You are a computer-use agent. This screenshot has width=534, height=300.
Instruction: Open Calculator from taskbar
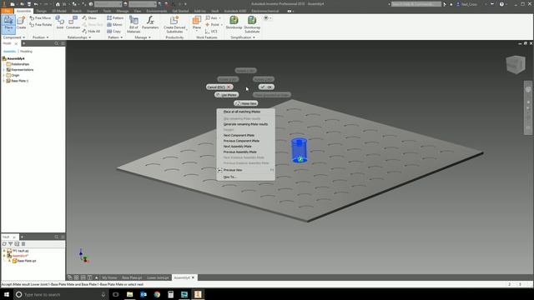coord(170,294)
